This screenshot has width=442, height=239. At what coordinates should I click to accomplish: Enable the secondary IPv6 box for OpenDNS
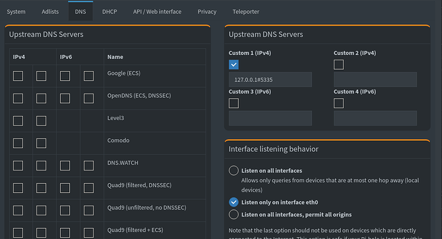point(88,99)
